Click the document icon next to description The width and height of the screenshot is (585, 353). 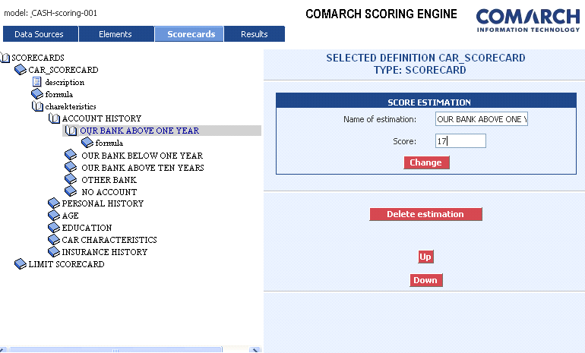point(36,82)
